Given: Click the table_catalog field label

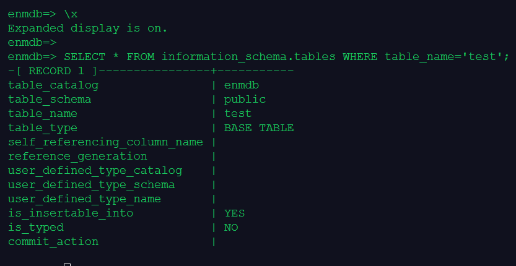Looking at the screenshot, I should (x=53, y=85).
